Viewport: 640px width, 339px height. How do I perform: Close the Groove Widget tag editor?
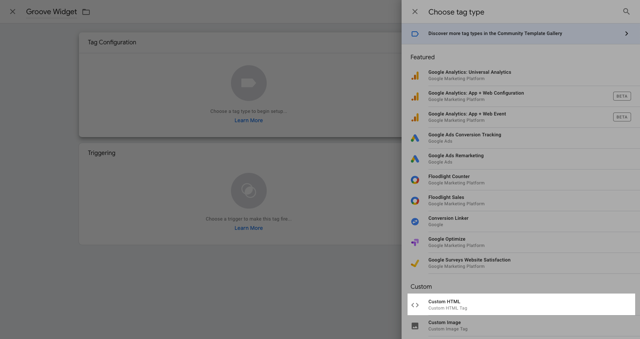point(13,12)
